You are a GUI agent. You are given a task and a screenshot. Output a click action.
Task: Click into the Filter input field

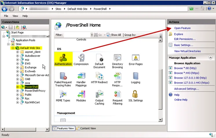coord(77,35)
